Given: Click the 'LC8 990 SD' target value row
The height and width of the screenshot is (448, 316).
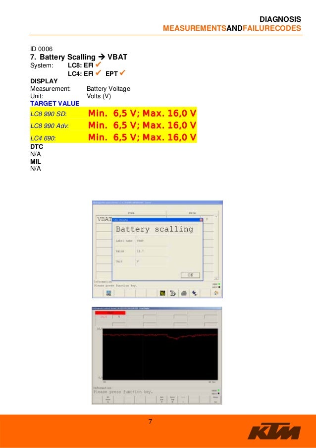Looking at the screenshot, I should point(113,114).
